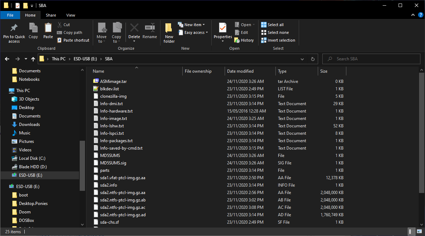Expand the Open button dropdown arrow
Screen dimensions: 425x236
pyautogui.click(x=253, y=25)
